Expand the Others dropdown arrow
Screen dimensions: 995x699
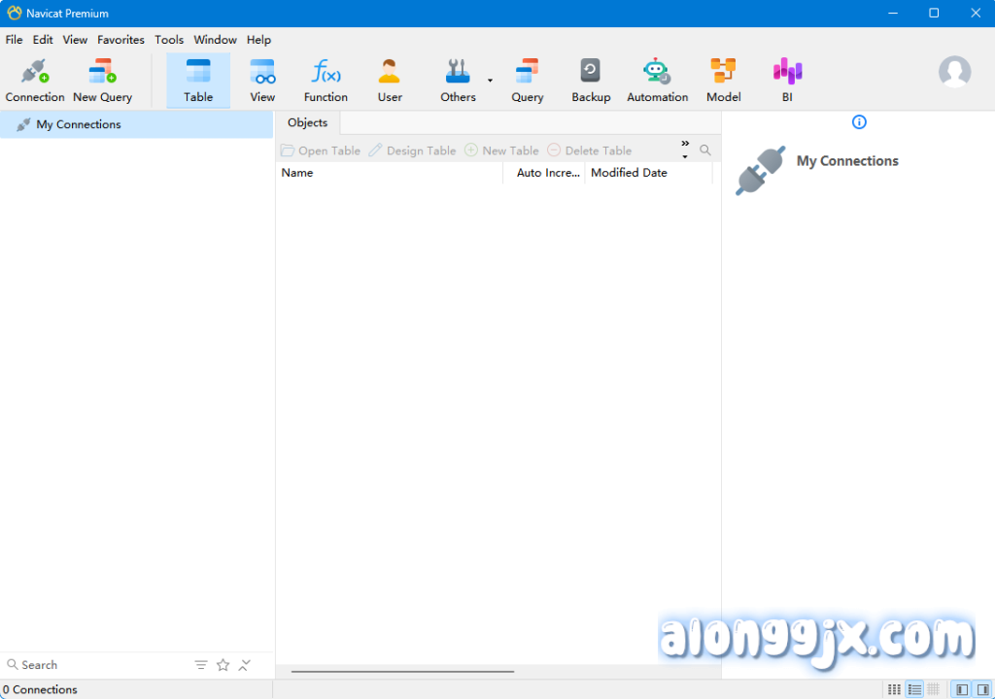point(490,81)
